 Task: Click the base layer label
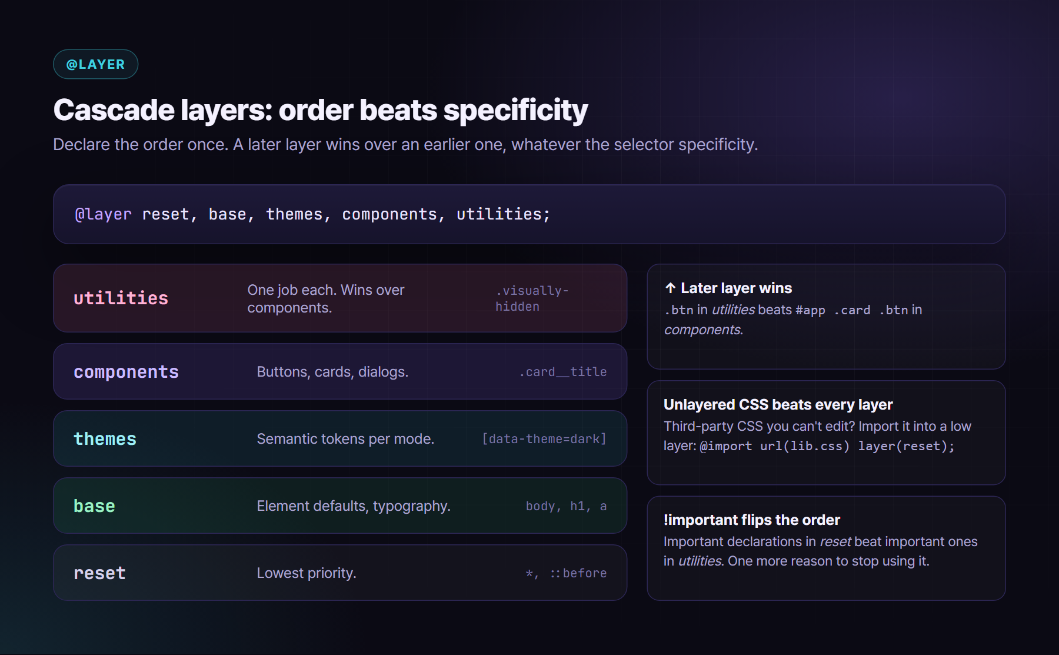94,506
